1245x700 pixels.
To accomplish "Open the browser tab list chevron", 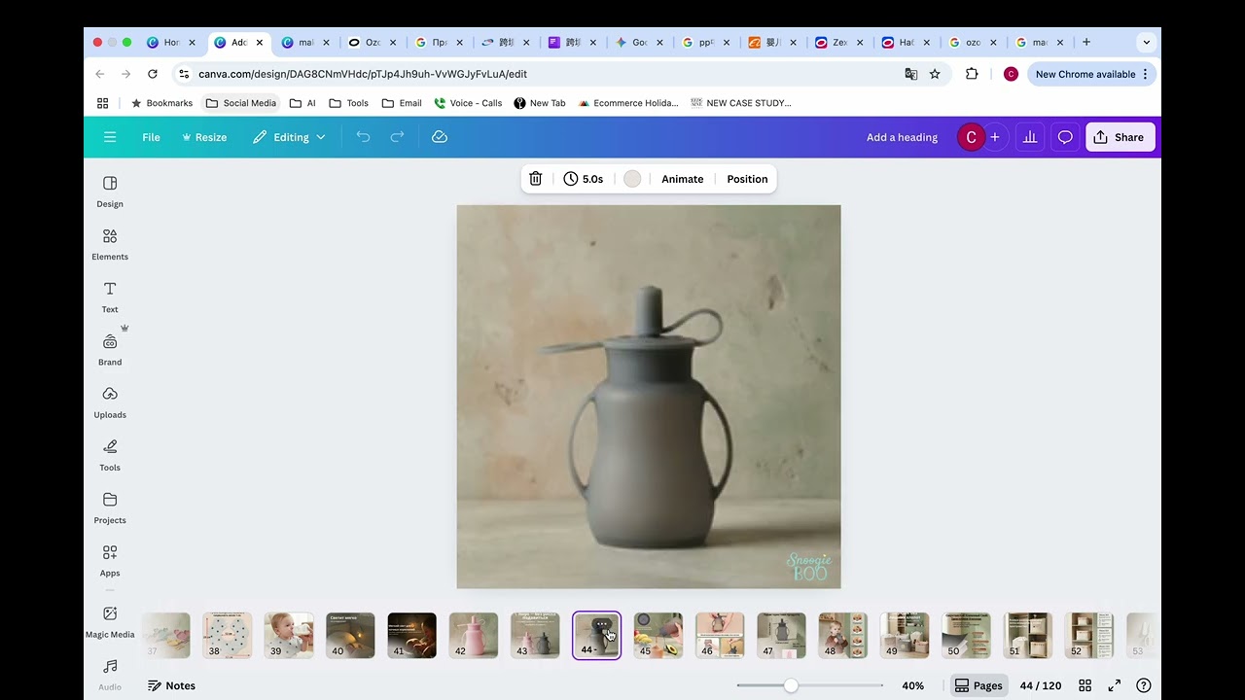I will [x=1147, y=43].
